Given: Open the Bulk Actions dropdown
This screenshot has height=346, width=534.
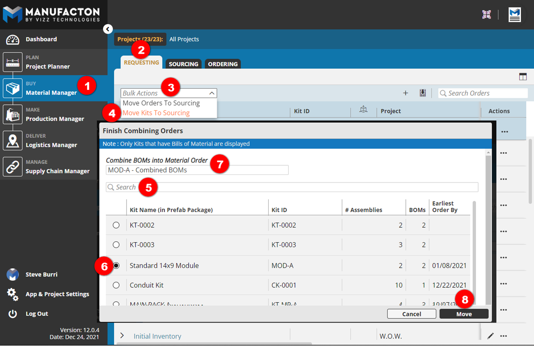Looking at the screenshot, I should 168,93.
